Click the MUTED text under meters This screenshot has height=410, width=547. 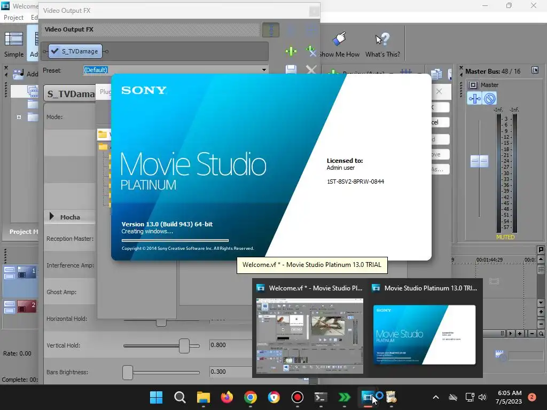coord(505,237)
